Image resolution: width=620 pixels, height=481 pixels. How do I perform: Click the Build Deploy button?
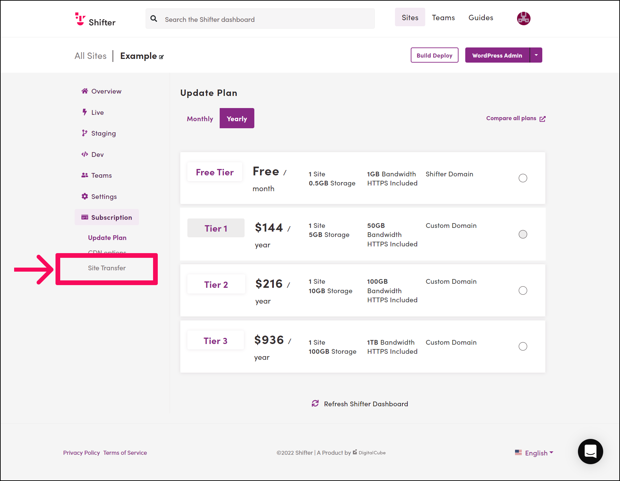[435, 55]
